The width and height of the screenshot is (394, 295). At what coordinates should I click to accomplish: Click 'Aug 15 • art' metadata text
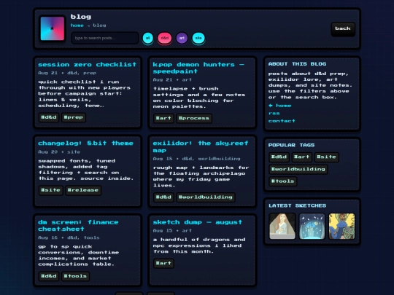point(172,230)
